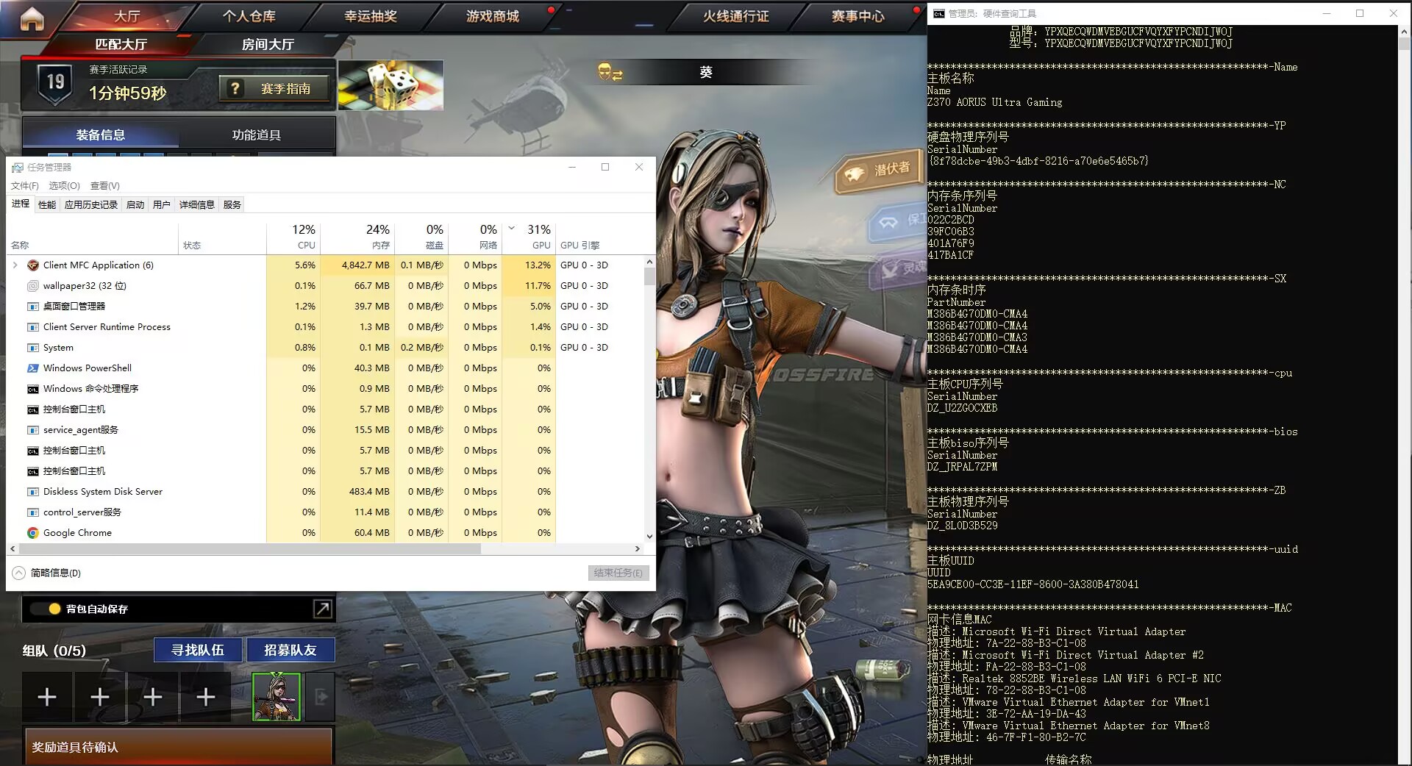
Task: Click the Task Manager title bar icon
Action: 18,168
